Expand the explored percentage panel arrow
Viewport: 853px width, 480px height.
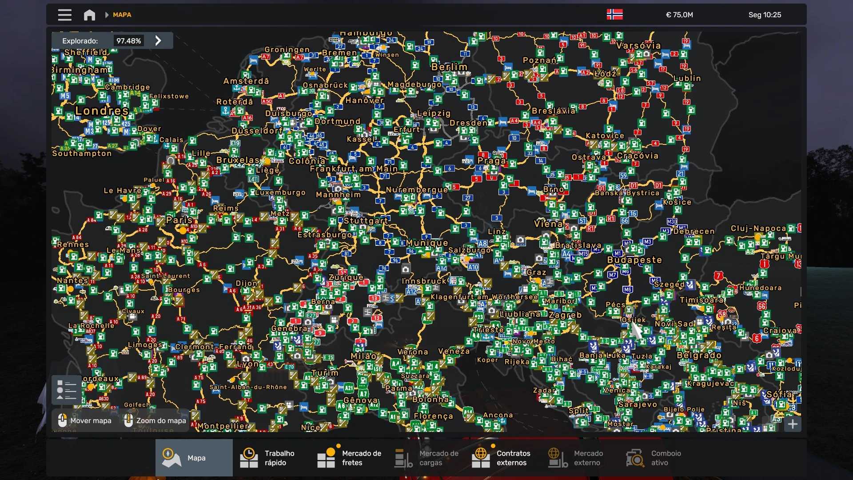click(x=158, y=40)
